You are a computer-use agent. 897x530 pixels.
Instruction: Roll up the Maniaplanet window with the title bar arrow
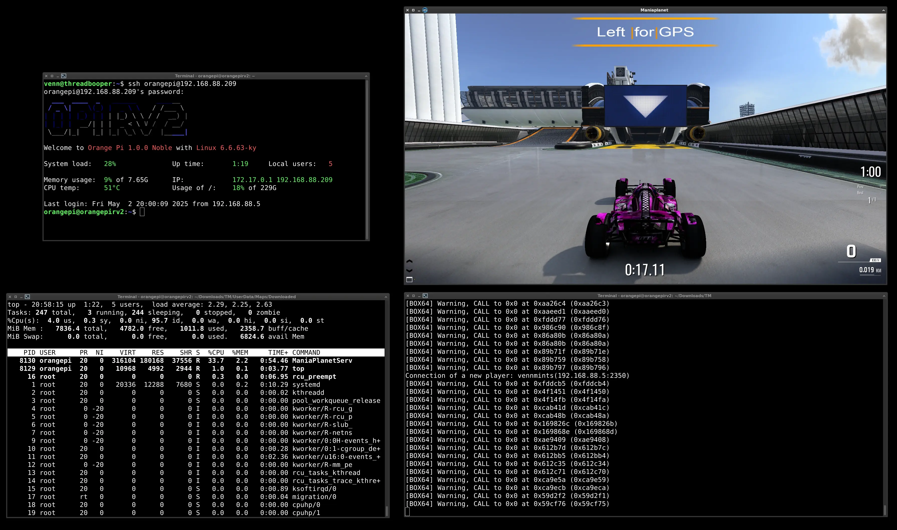[883, 10]
